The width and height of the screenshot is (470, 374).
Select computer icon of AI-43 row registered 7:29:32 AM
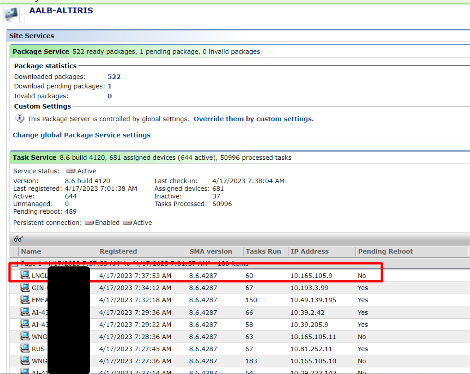tap(25, 324)
